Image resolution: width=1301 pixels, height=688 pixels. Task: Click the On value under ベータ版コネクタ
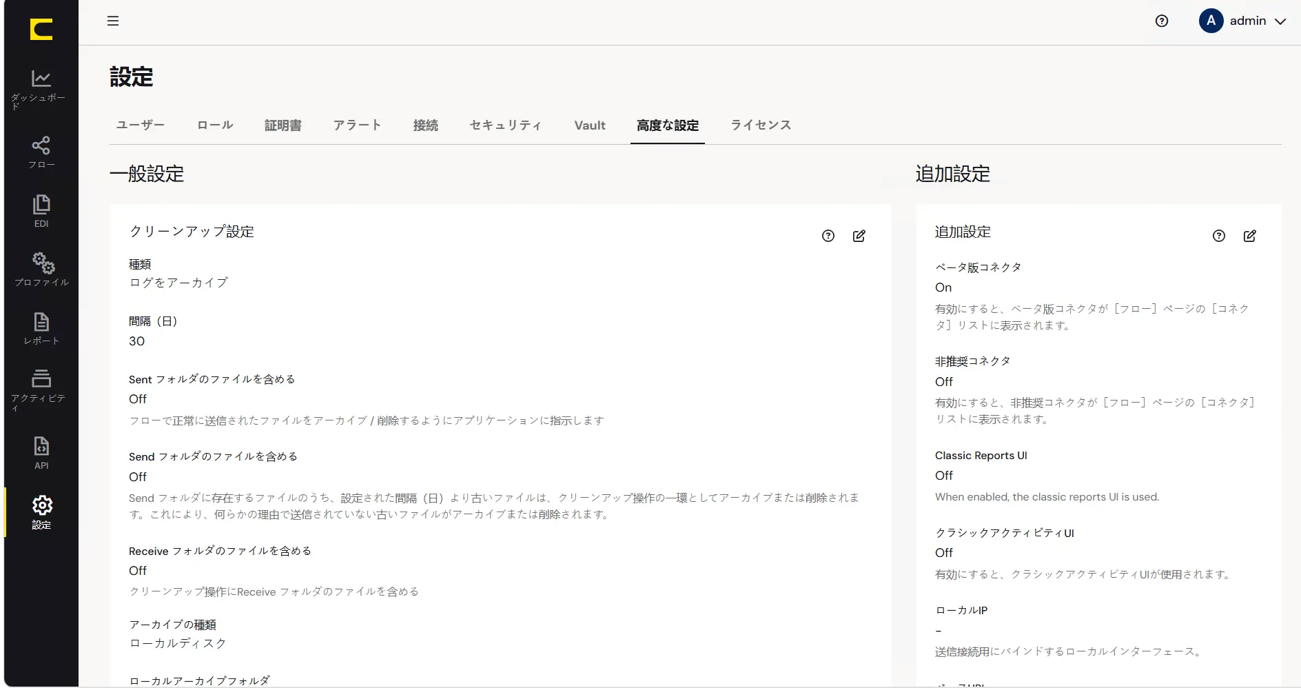click(943, 287)
